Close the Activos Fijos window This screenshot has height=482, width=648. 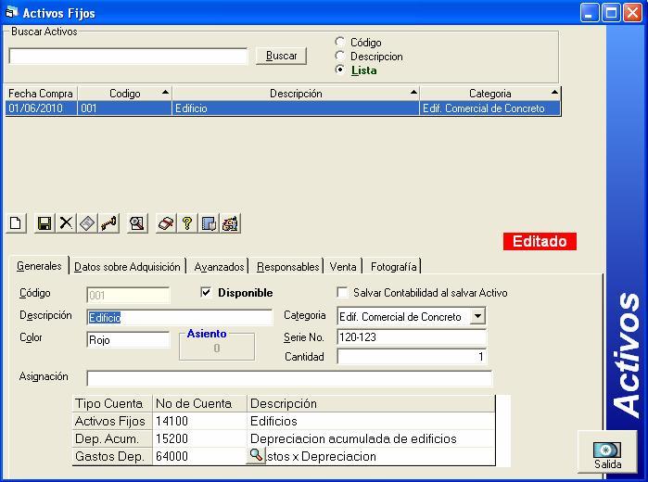pos(632,12)
